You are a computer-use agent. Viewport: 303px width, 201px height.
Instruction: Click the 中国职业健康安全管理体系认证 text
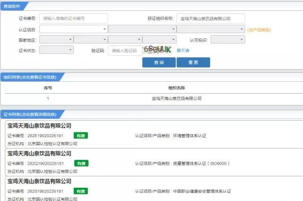[x=202, y=192]
